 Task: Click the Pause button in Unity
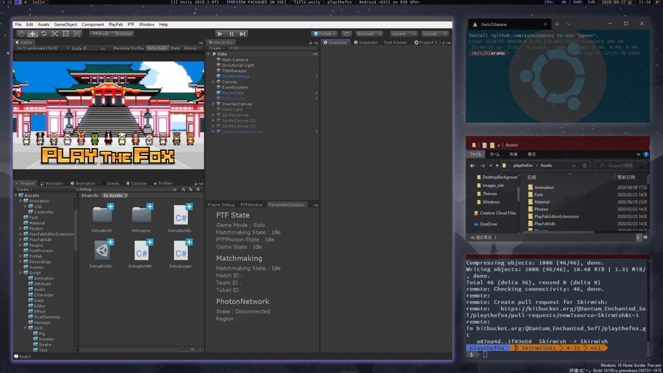click(x=231, y=34)
